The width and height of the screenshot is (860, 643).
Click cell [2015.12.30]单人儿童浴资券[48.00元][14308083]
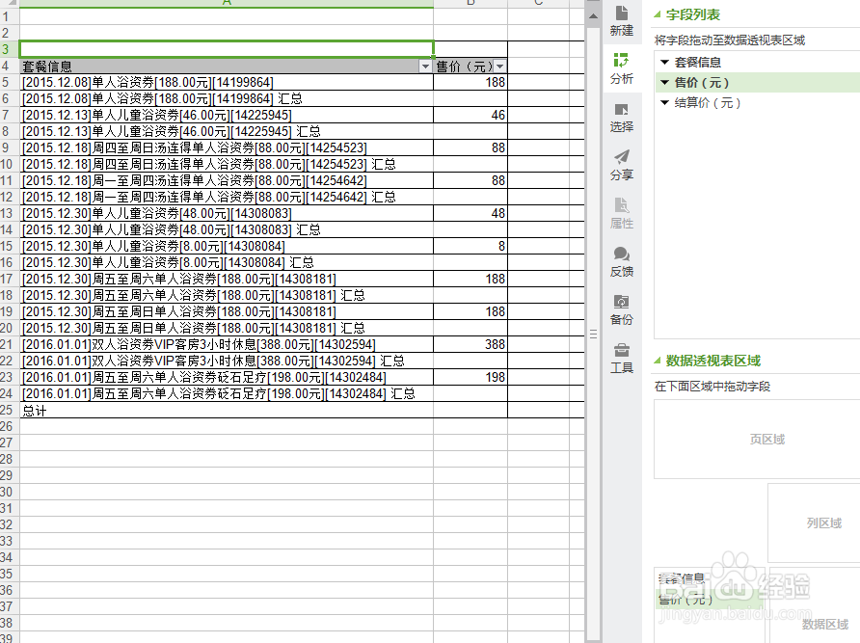[x=227, y=213]
